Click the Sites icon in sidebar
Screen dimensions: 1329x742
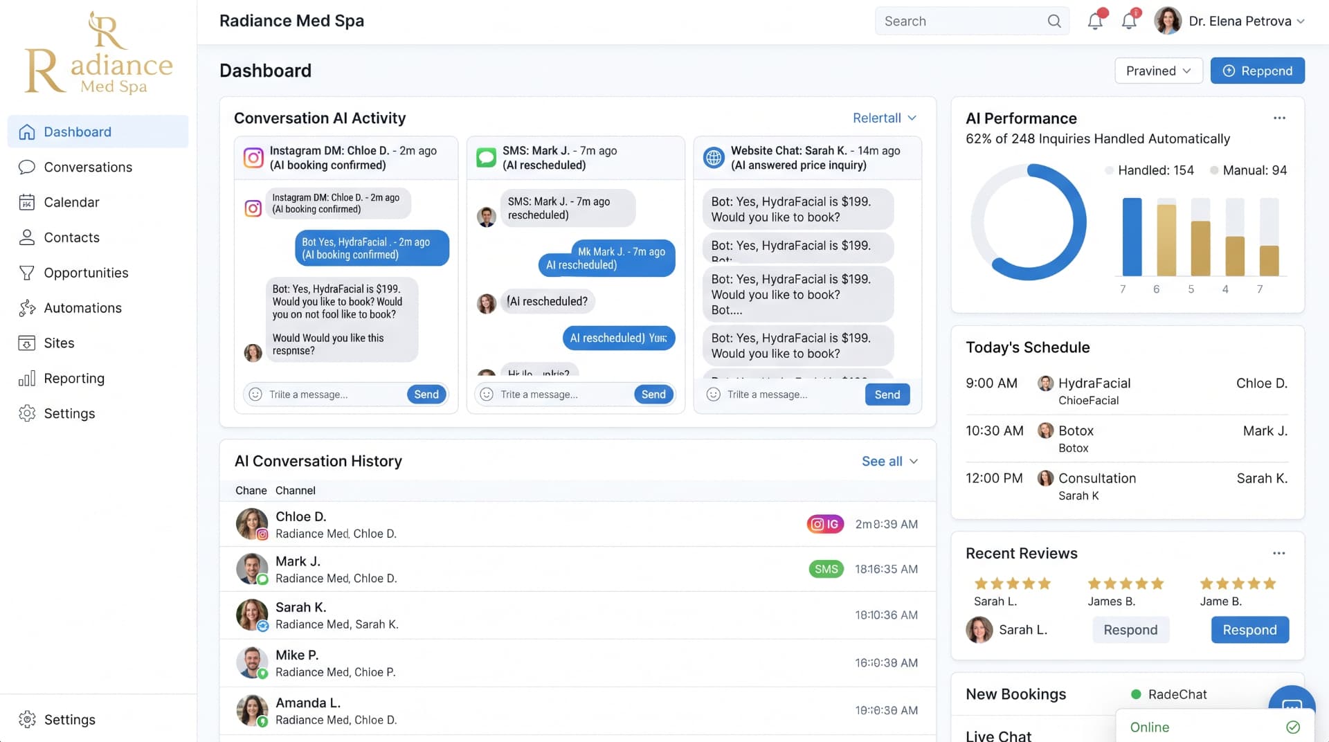pyautogui.click(x=27, y=343)
